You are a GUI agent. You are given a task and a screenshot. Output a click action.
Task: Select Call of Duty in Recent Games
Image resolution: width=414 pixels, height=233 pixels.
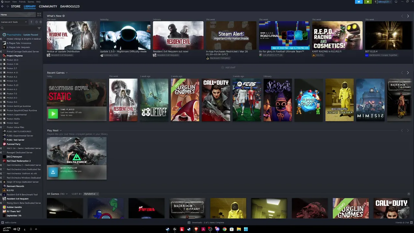216,100
